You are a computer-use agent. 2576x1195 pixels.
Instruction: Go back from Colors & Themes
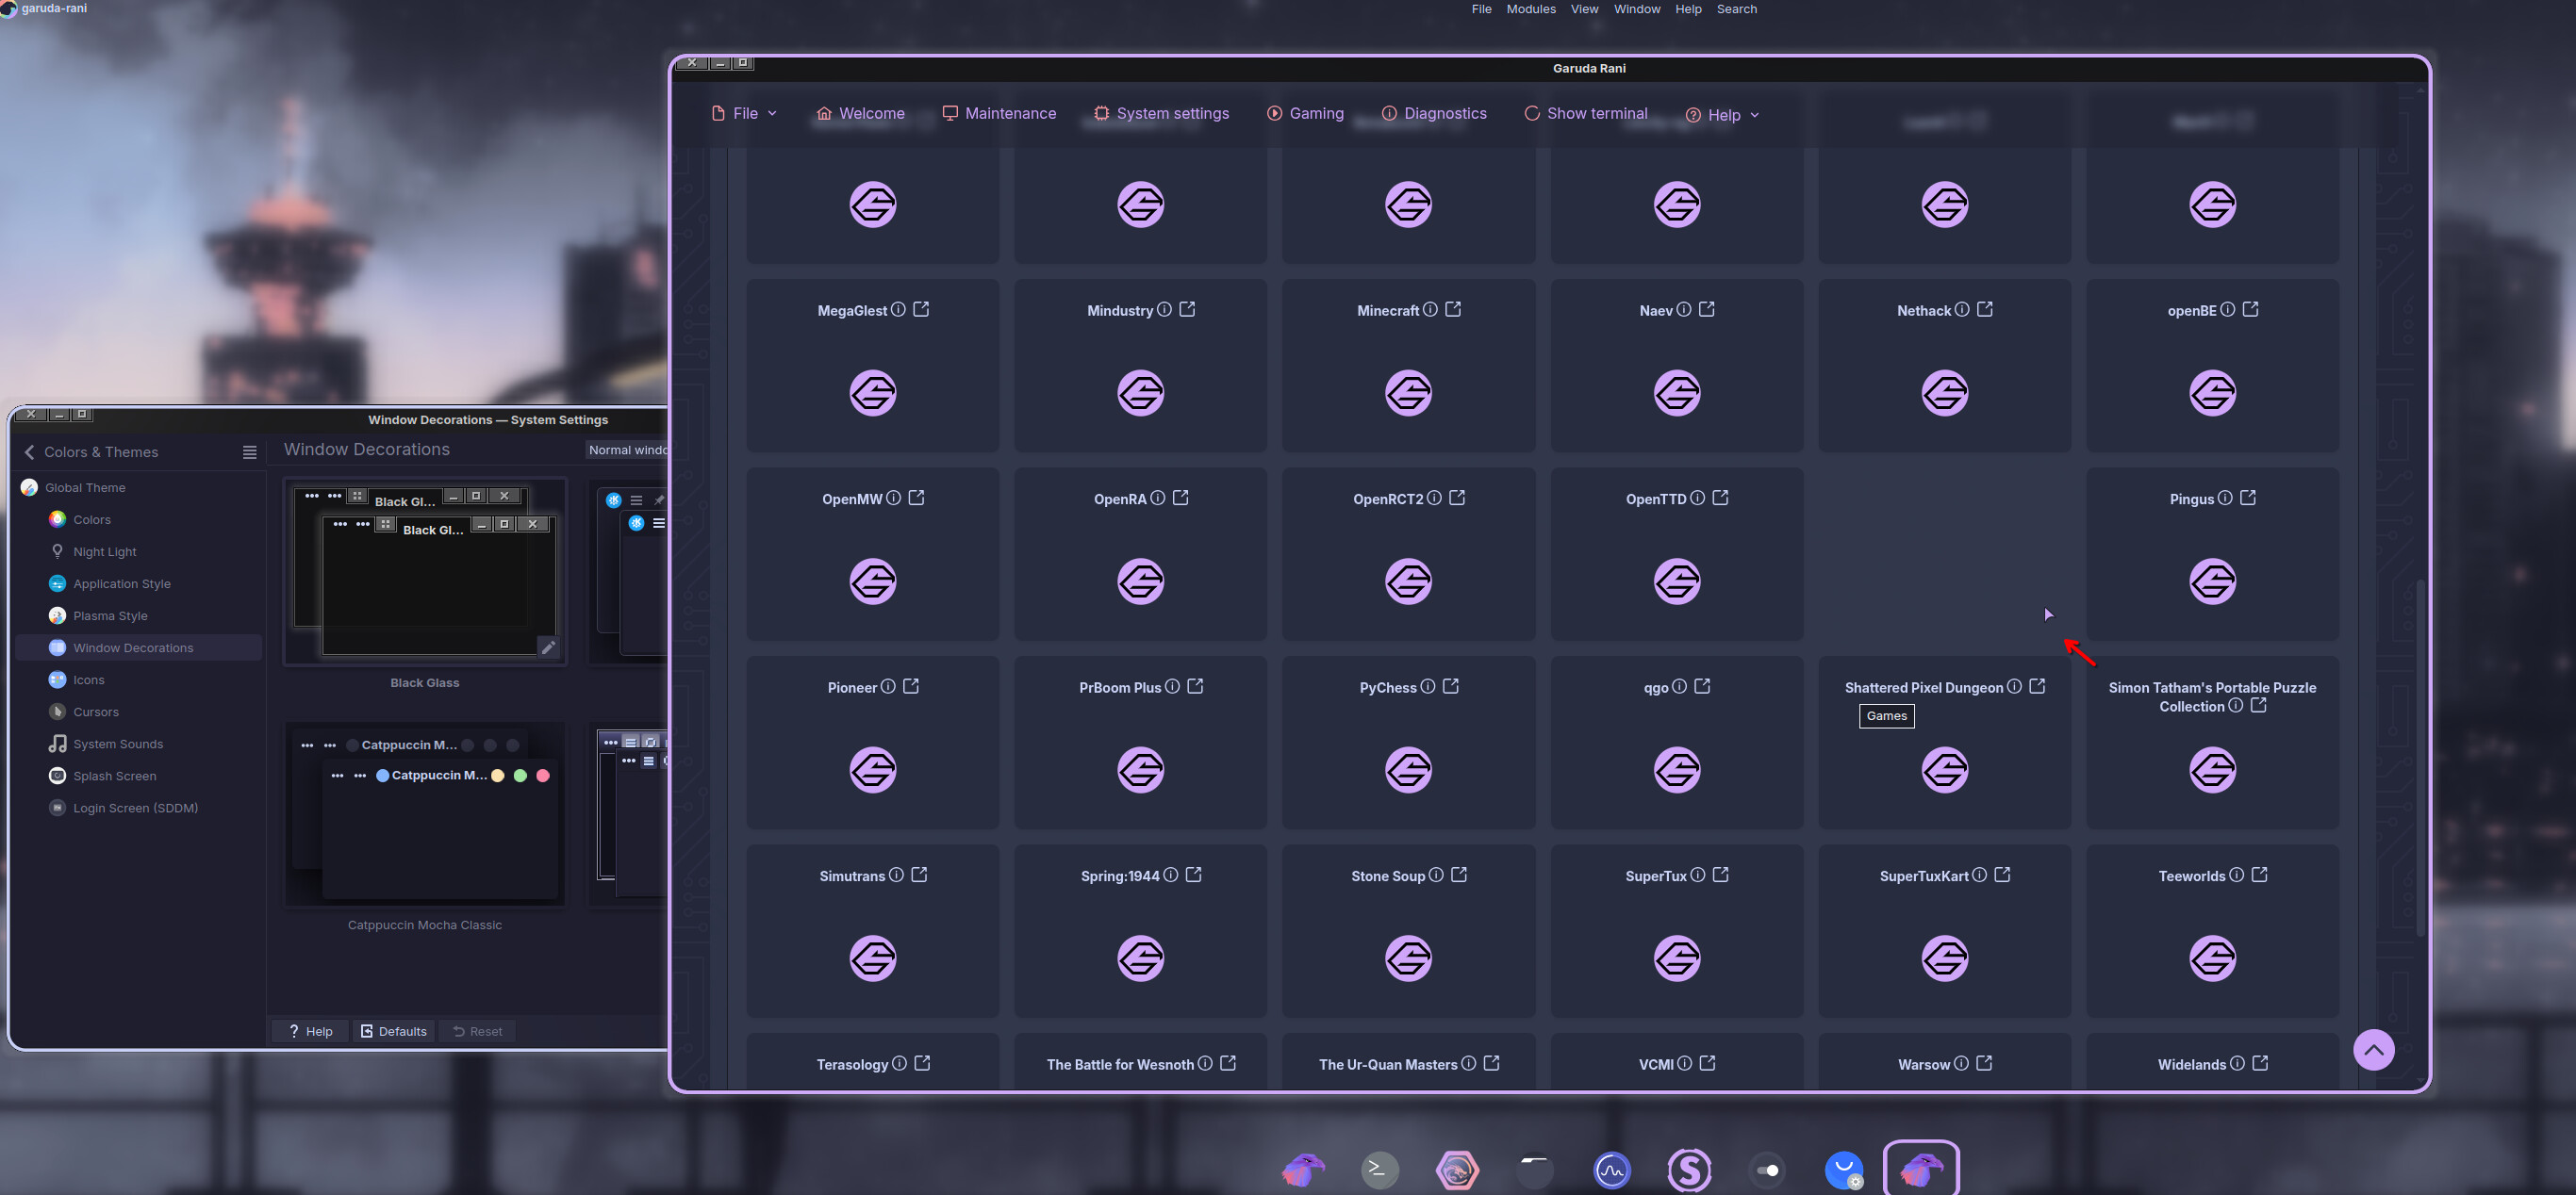click(30, 452)
